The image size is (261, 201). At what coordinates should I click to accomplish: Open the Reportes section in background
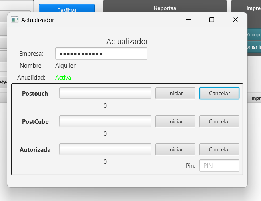(165, 8)
